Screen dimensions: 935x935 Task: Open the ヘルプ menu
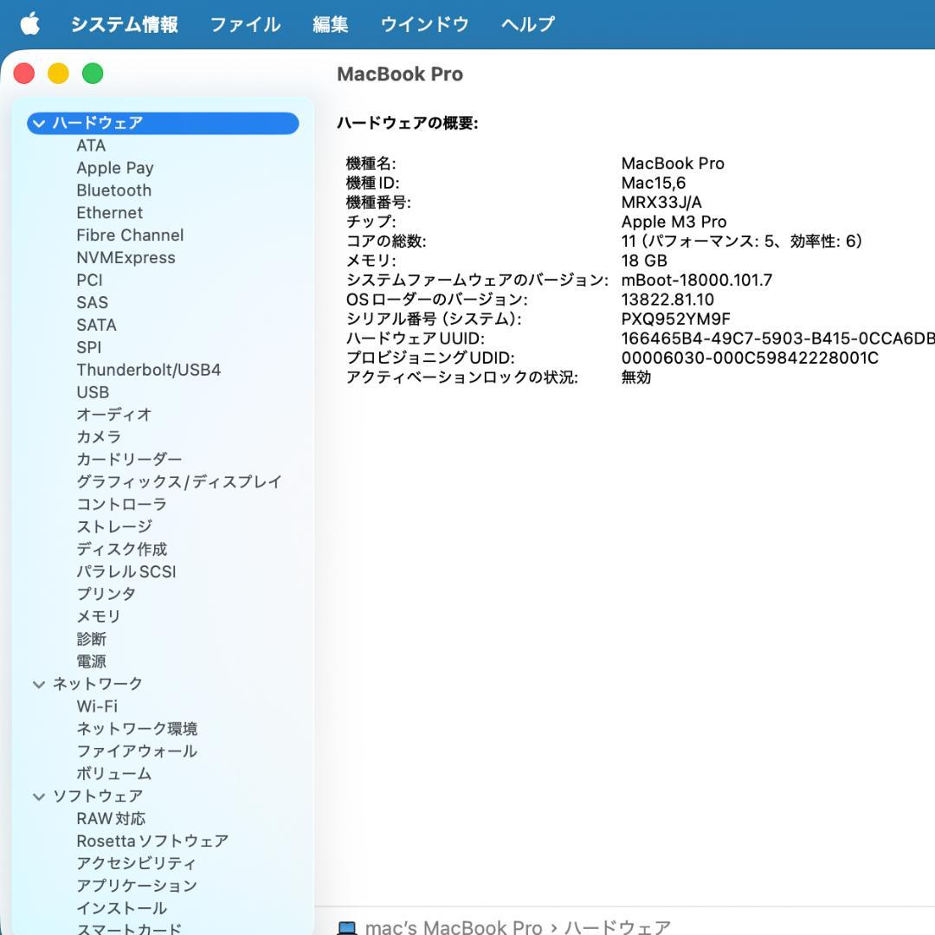tap(529, 24)
